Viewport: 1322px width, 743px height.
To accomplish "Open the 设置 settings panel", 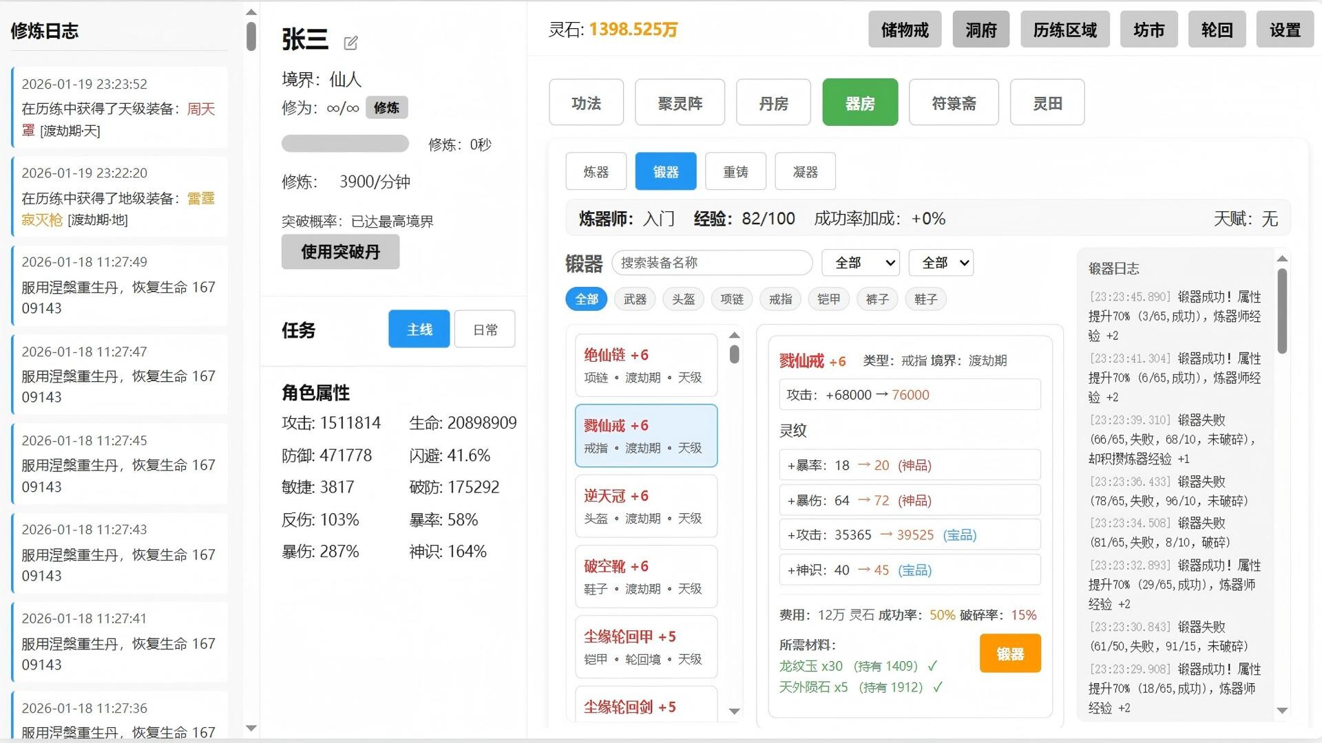I will point(1285,30).
